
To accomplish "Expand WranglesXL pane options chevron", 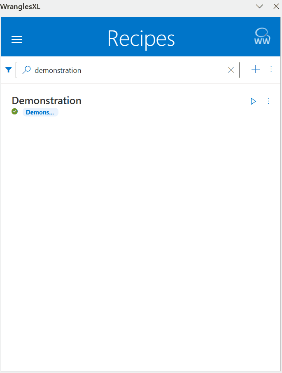I will point(259,7).
